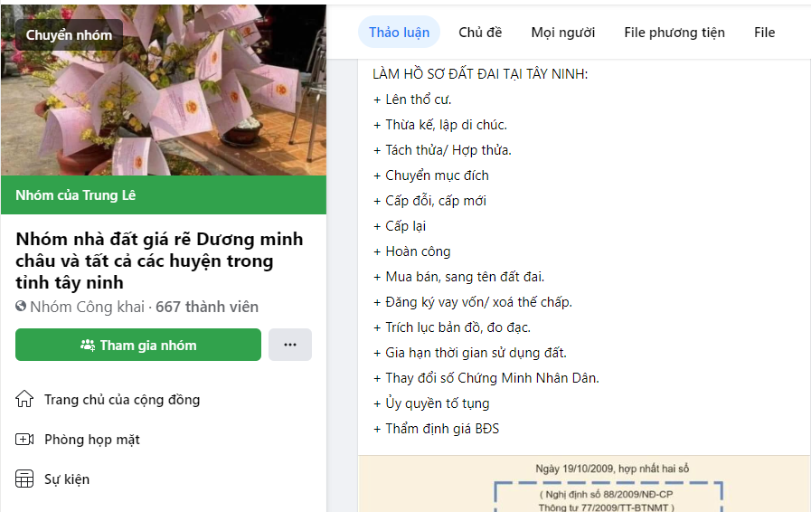This screenshot has height=512, width=811.
Task: Open the three-dot more options menu
Action: point(290,345)
